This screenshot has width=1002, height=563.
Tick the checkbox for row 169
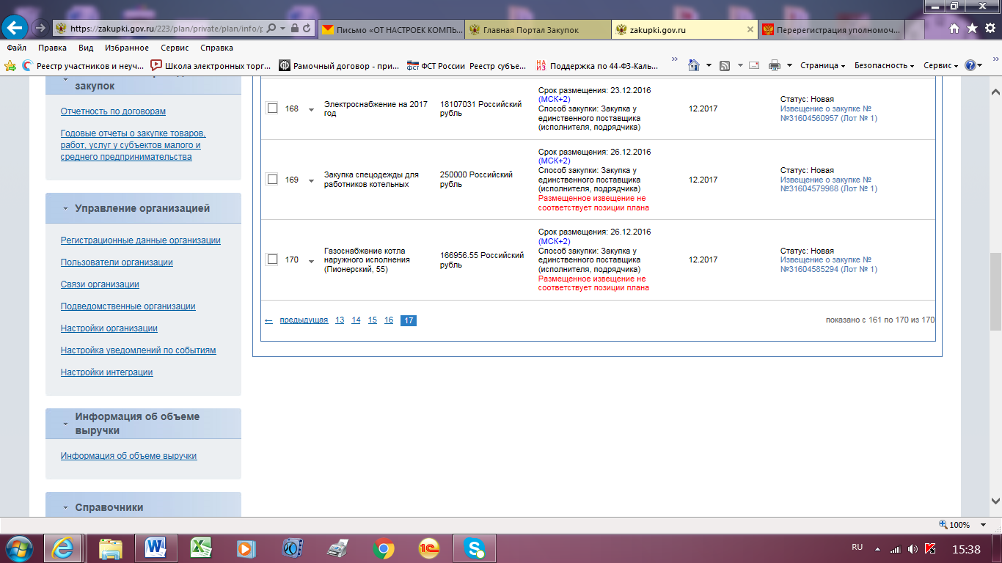tap(272, 180)
